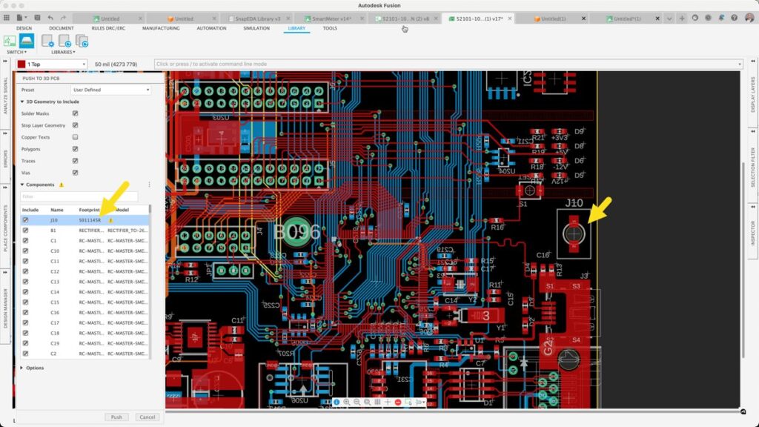
Task: Open the File menu icon
Action: coord(20,18)
